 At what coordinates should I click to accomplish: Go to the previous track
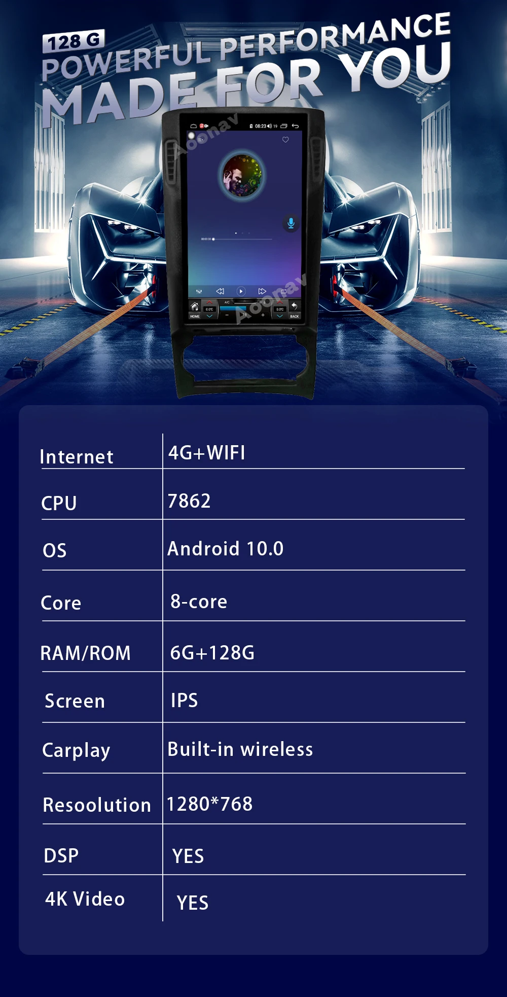[220, 291]
